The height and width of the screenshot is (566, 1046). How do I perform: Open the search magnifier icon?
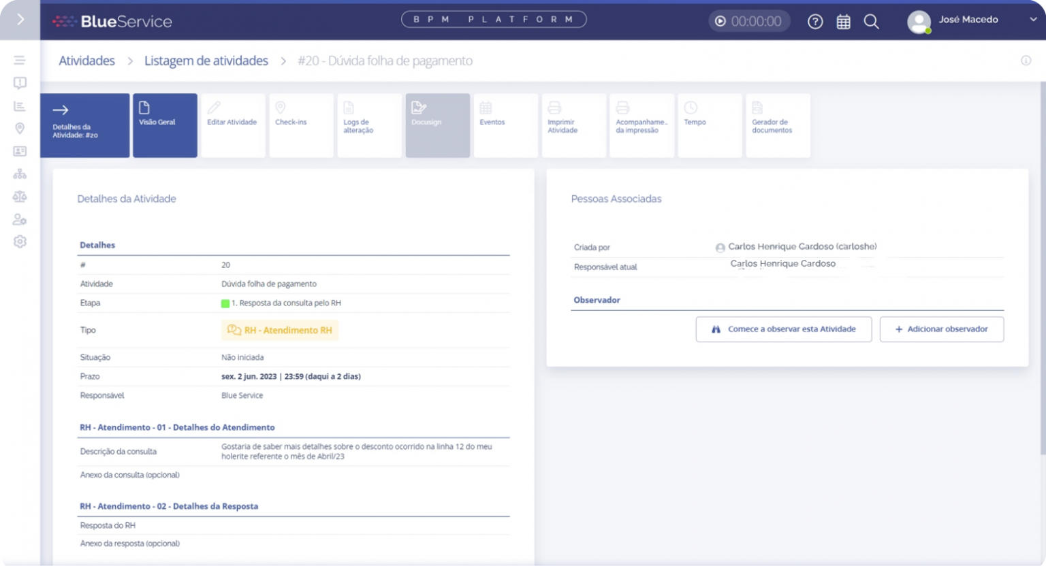coord(871,22)
